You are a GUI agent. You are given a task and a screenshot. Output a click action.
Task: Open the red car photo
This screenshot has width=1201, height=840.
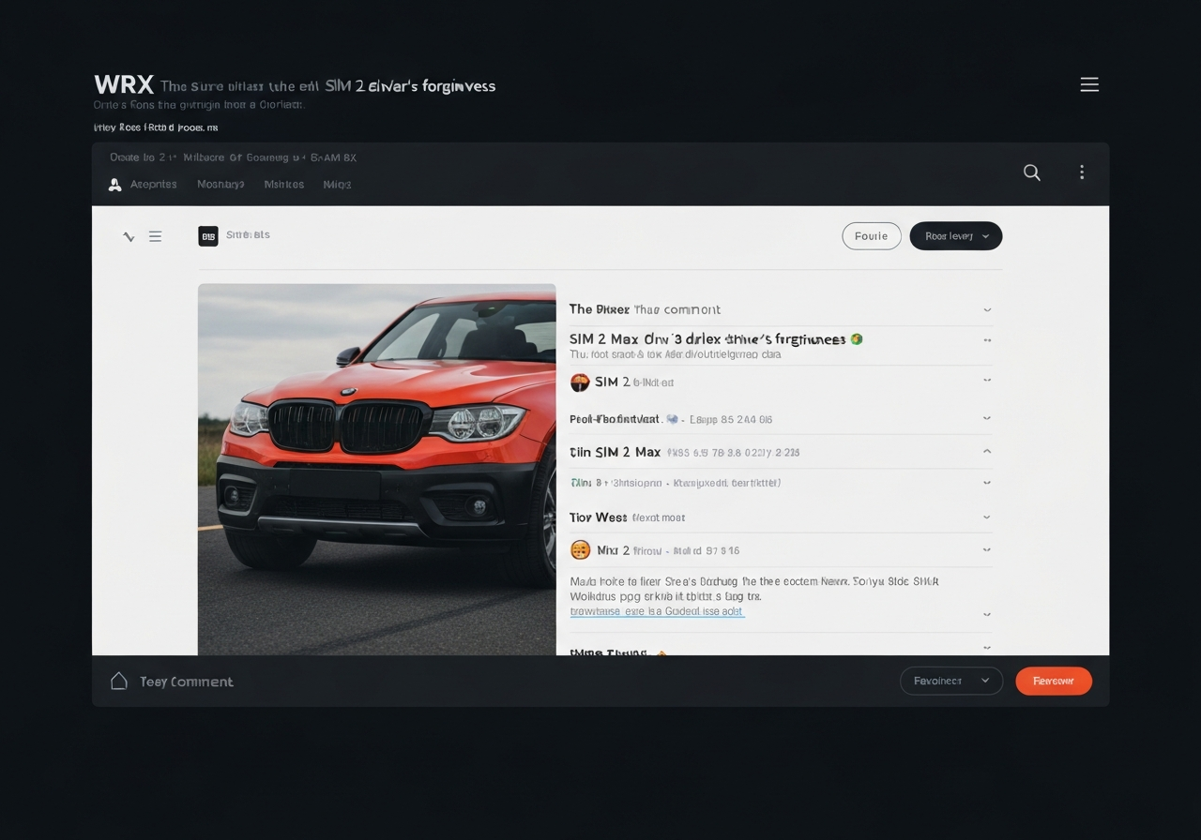tap(377, 469)
